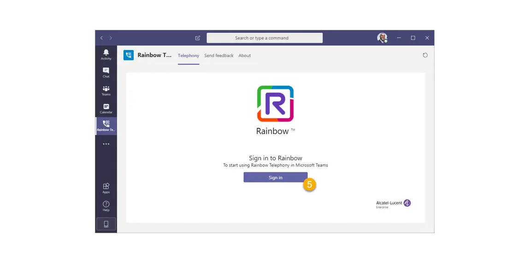Click 'To start using Rainbow Telephony' text
529x263 pixels.
(x=275, y=166)
